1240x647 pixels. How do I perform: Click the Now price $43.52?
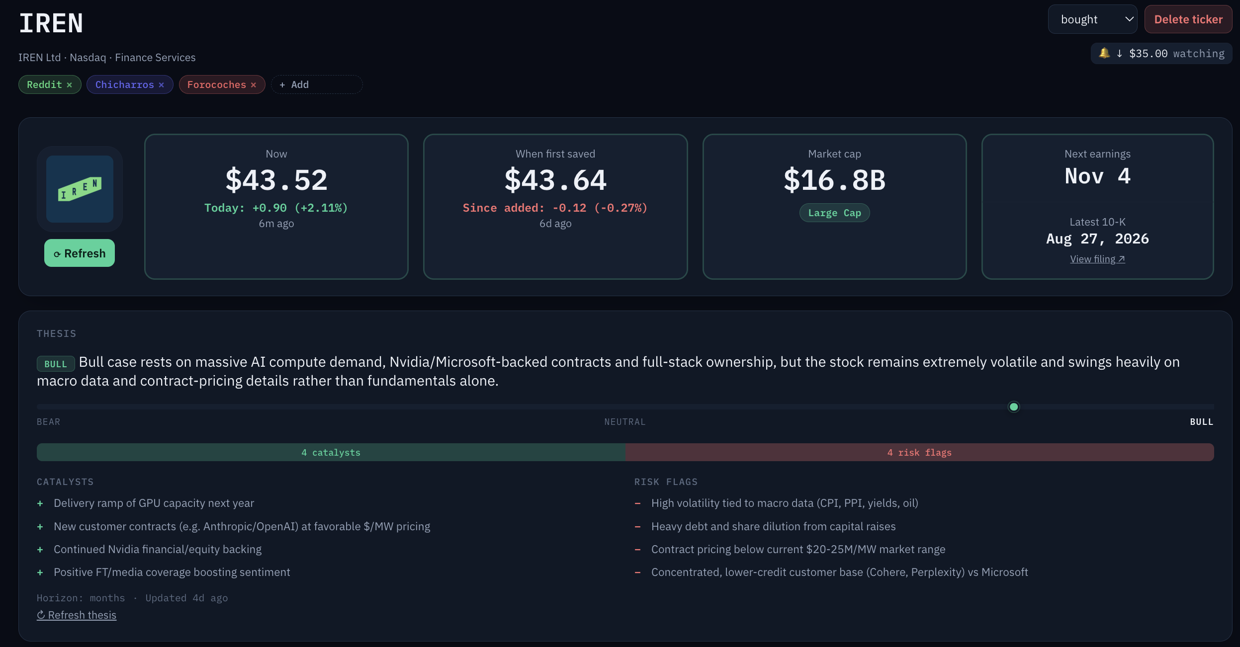click(276, 180)
